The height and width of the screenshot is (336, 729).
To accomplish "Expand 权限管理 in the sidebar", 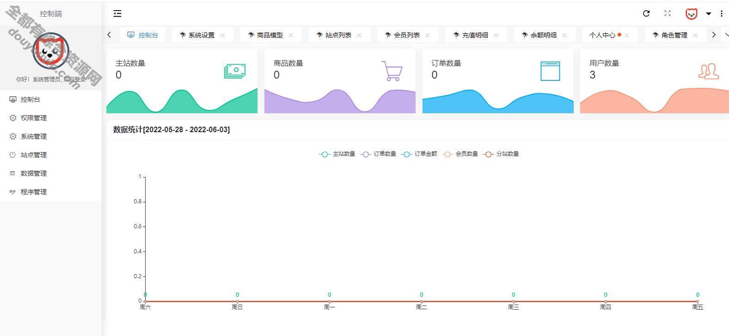I will click(x=51, y=118).
